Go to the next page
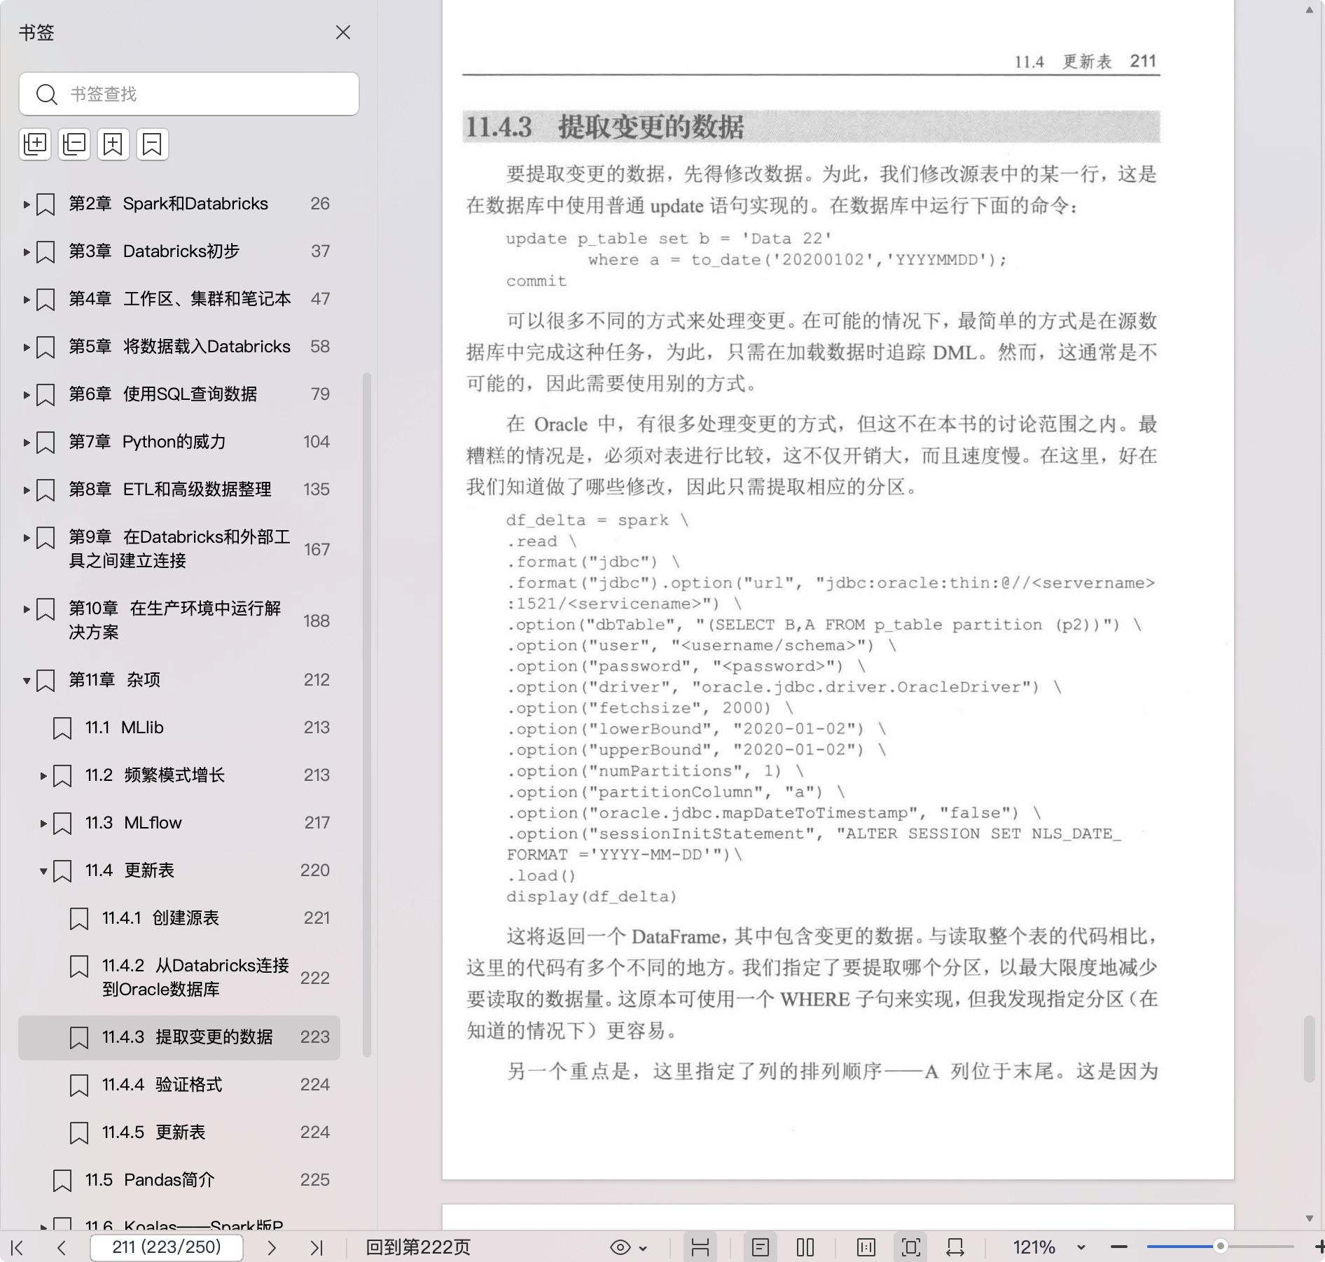The image size is (1325, 1262). [272, 1247]
